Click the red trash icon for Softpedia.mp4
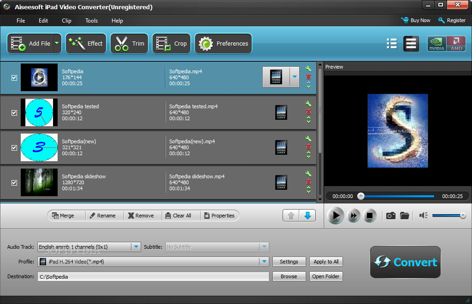 308,76
